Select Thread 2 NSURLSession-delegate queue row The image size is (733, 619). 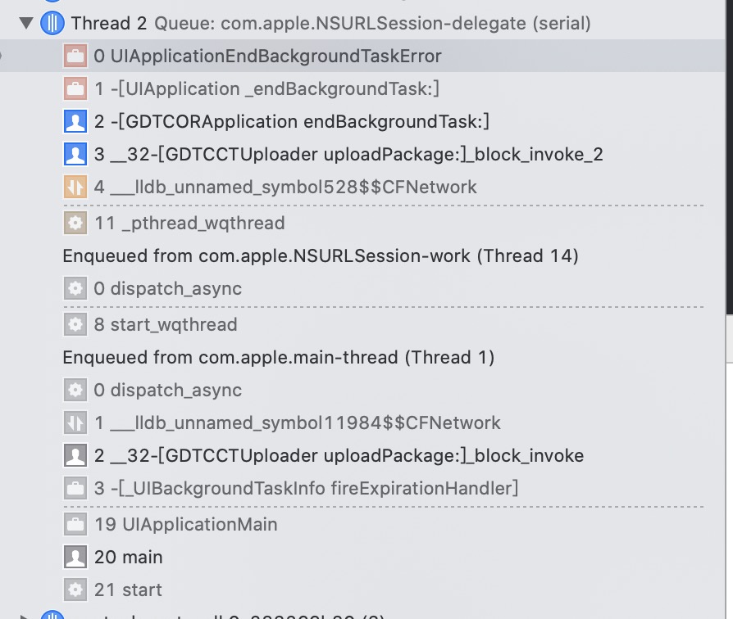point(362,23)
